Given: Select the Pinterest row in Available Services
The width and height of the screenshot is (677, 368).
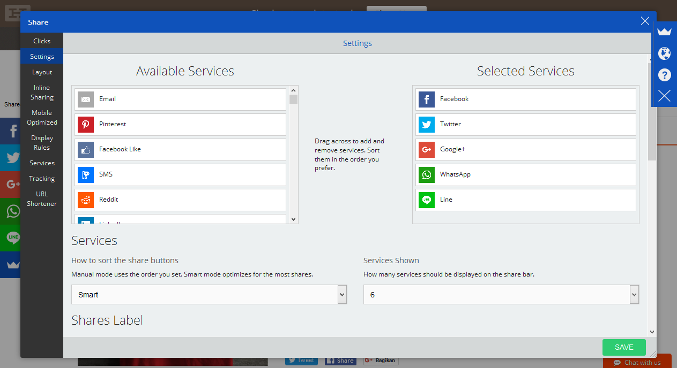Looking at the screenshot, I should pyautogui.click(x=181, y=125).
